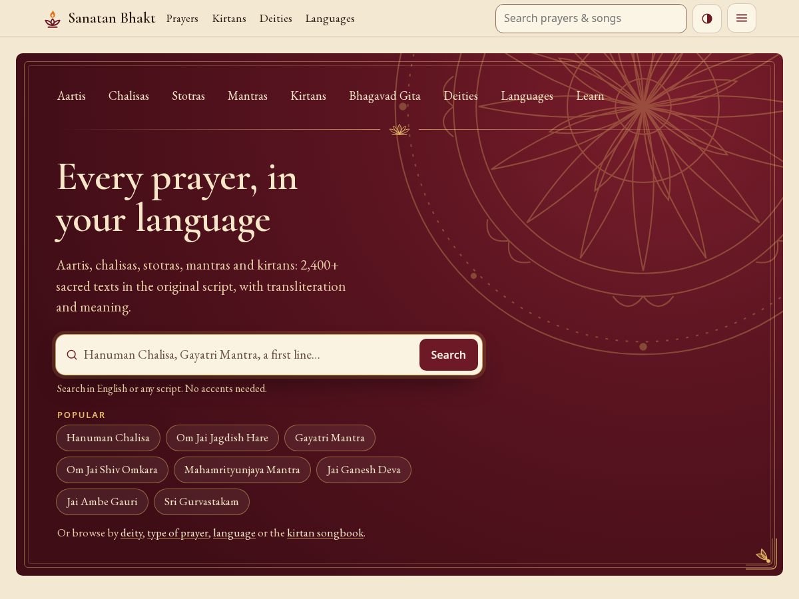Open Deities in the top navigation
The height and width of the screenshot is (599, 799).
click(276, 19)
